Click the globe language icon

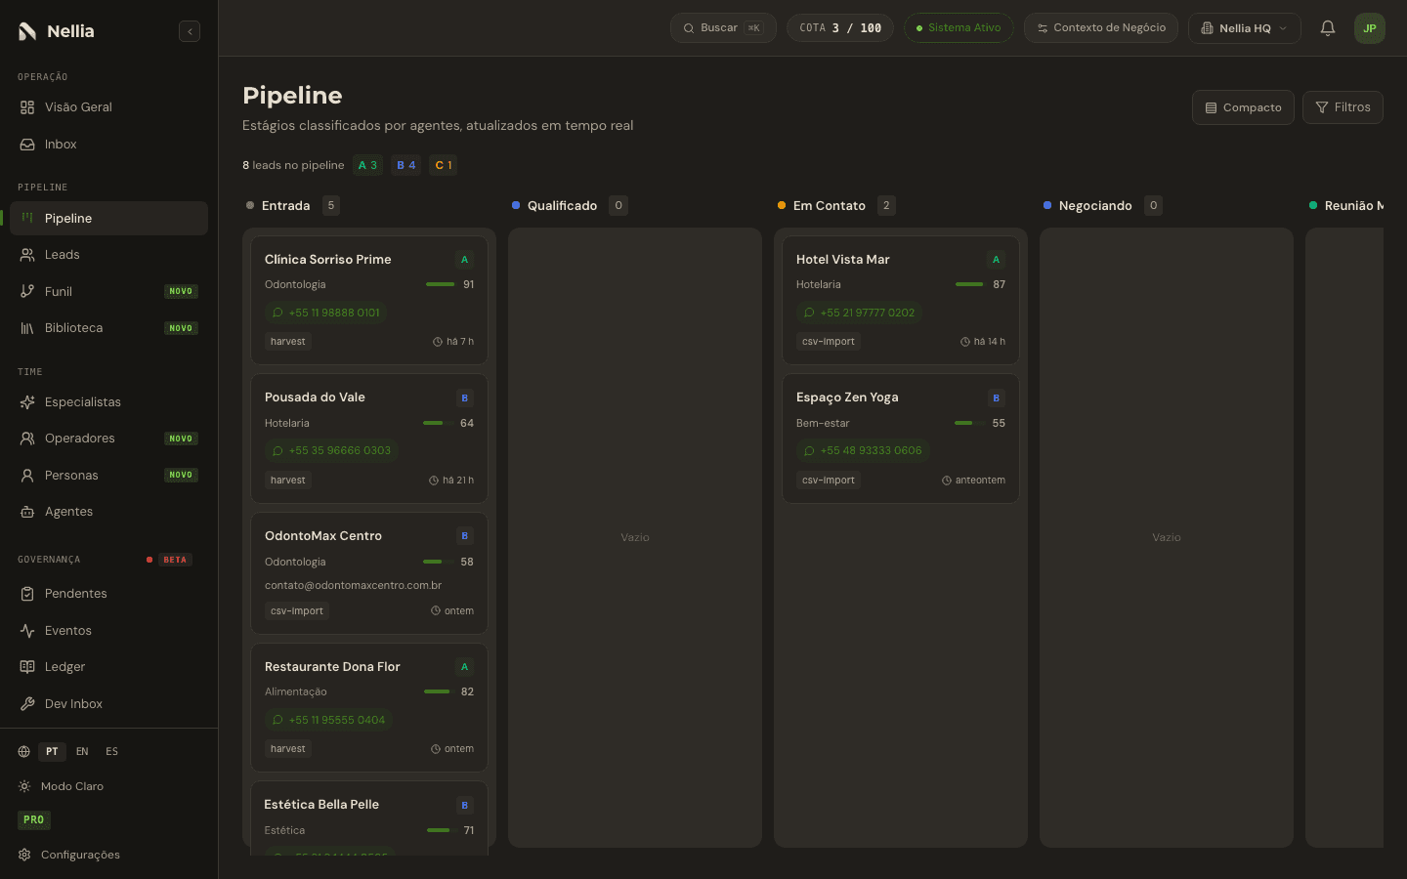click(24, 752)
